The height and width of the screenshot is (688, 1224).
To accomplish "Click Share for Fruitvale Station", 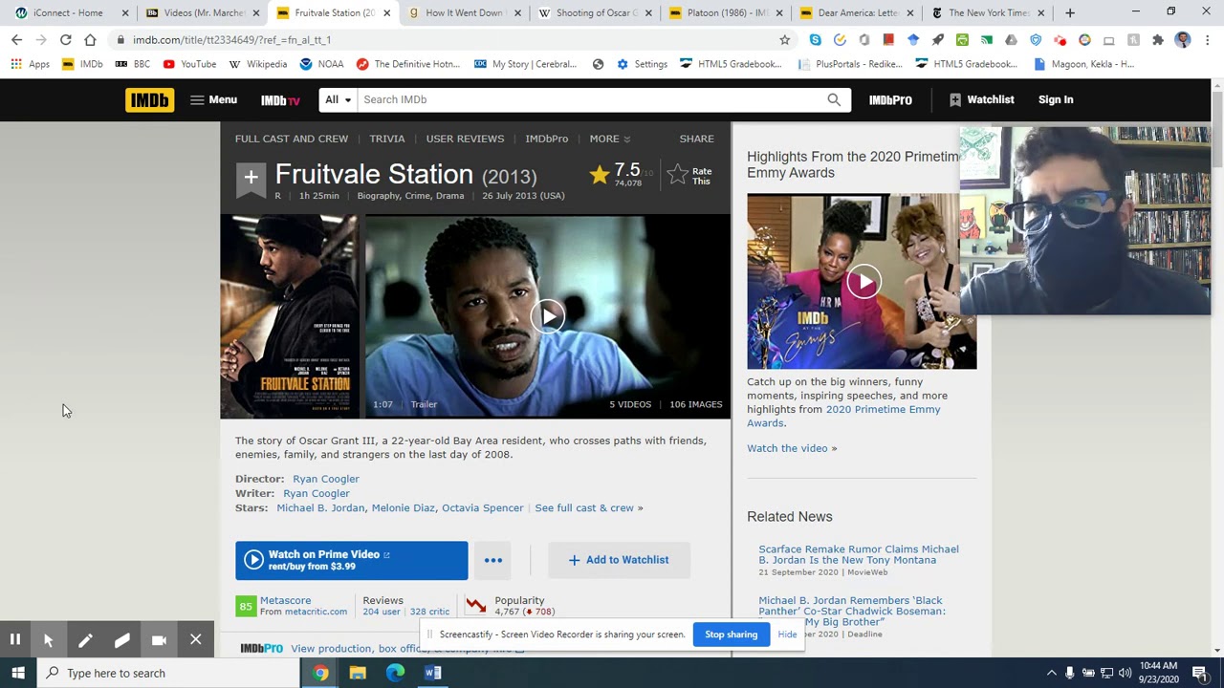I will (696, 139).
